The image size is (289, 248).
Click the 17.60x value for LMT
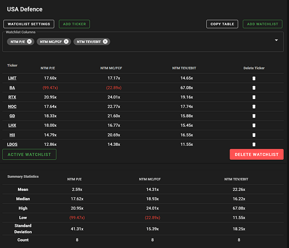coord(51,78)
